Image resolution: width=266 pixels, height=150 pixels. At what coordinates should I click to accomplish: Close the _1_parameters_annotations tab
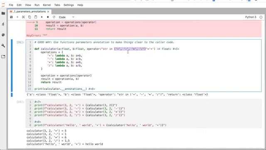point(48,12)
